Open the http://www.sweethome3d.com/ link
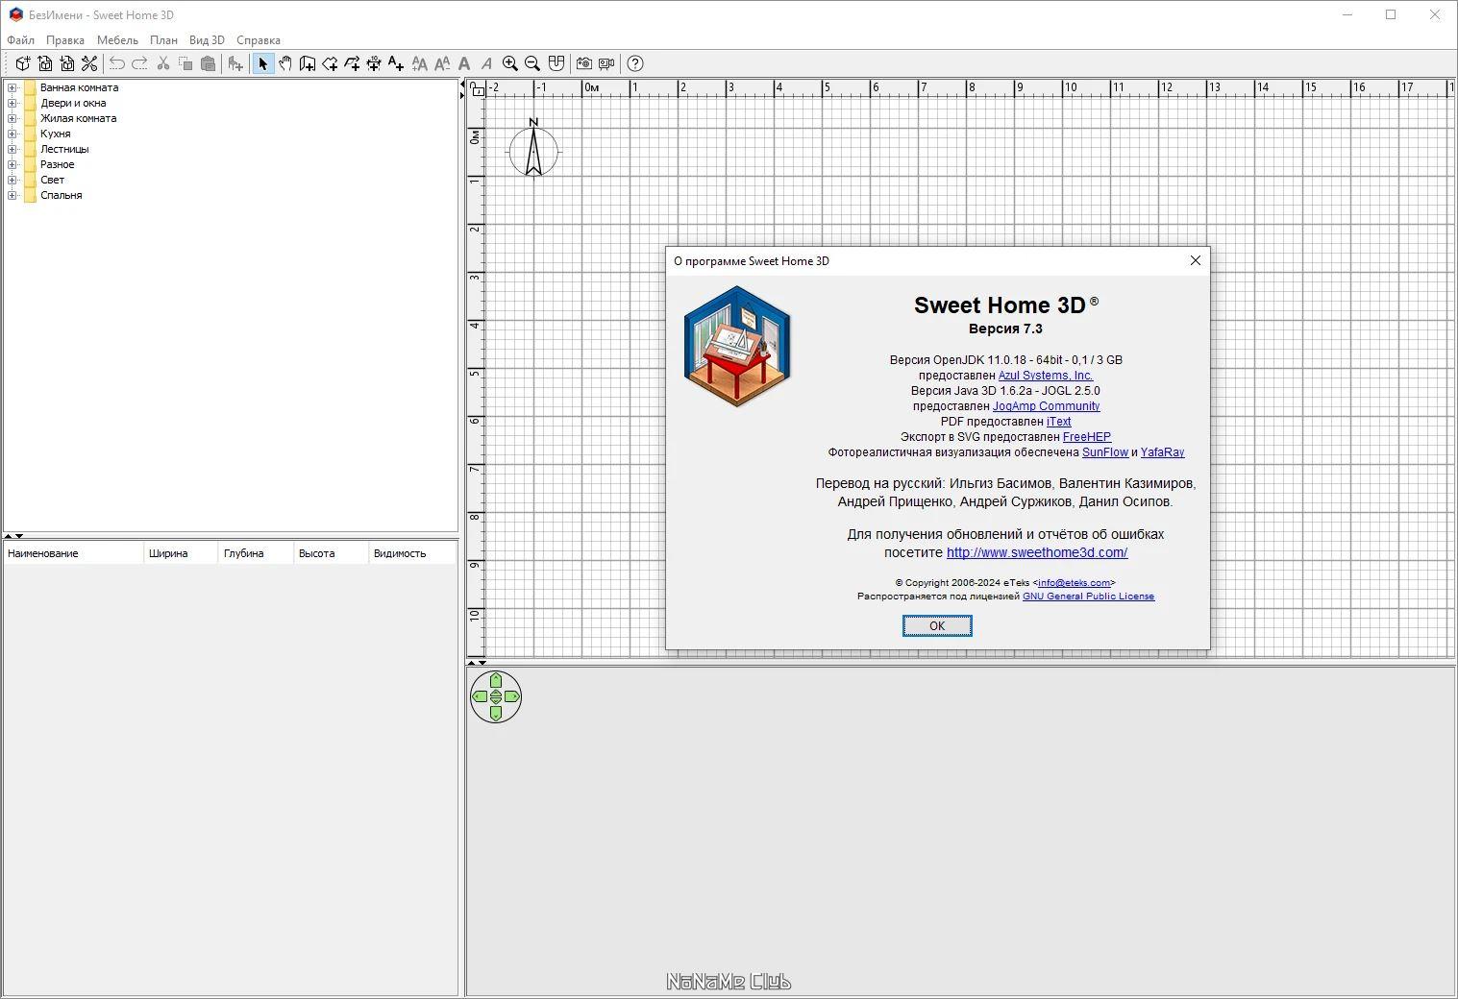 (x=1037, y=552)
